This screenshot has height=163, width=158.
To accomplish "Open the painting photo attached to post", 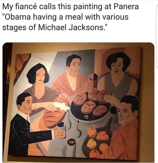I will pos(79,102).
